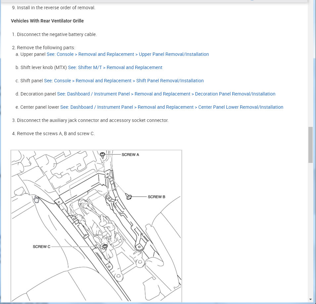Click the Center panel lower item text

point(40,107)
